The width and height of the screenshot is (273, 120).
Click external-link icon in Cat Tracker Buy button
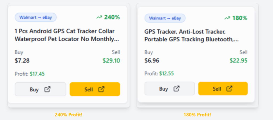click(x=47, y=89)
